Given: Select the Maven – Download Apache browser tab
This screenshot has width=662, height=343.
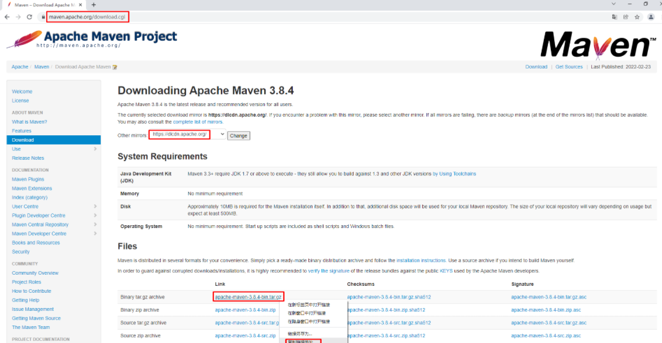Looking at the screenshot, I should [43, 5].
